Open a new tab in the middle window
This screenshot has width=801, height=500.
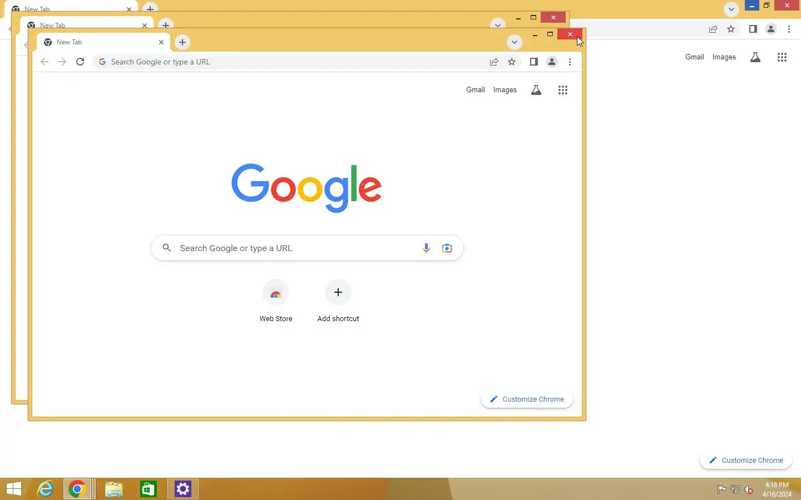(166, 25)
